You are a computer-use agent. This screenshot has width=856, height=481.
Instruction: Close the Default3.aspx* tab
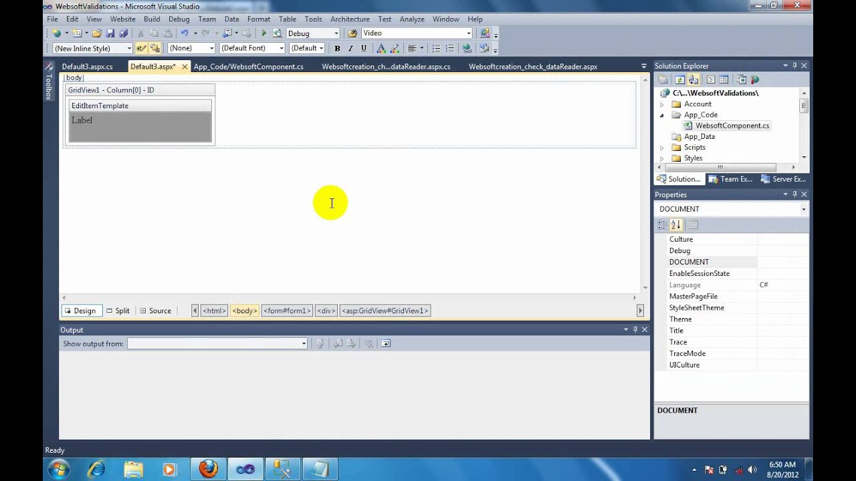[185, 67]
